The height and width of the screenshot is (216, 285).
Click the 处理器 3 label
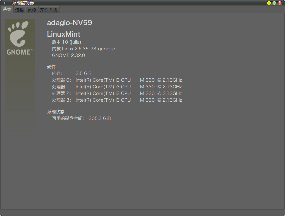click(61, 100)
